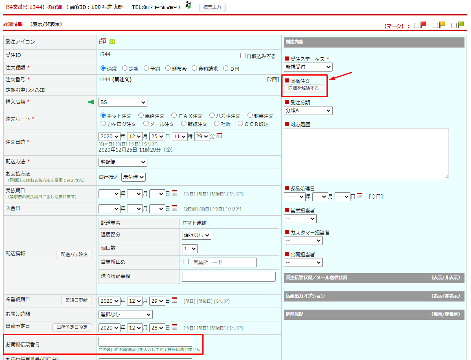Open the 返品処理日 calendar icon
Image resolution: width=471 pixels, height=360 pixels.
tap(359, 196)
